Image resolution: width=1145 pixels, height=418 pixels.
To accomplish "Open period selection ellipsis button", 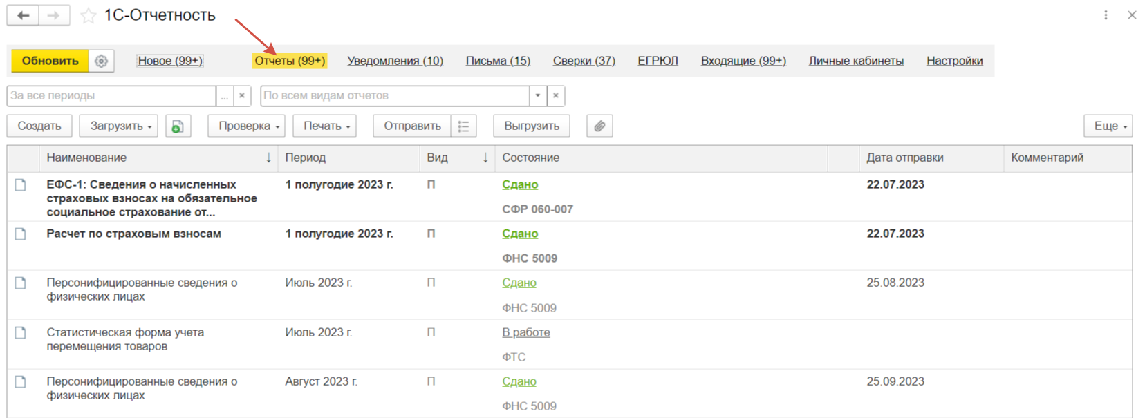I will click(x=225, y=95).
